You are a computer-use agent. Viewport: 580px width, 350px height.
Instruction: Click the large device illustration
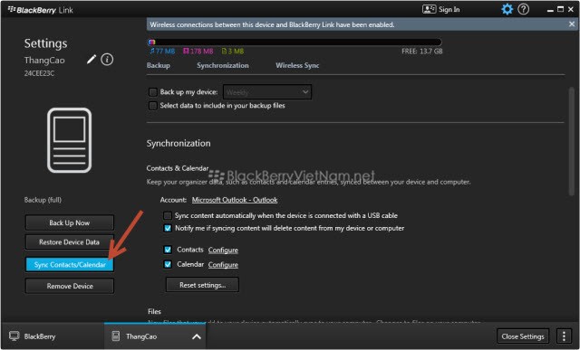69,140
